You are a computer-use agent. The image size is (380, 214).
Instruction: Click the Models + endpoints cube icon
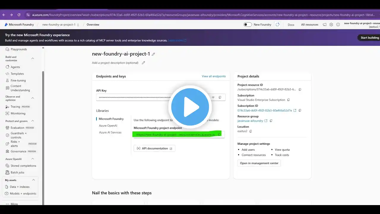(7, 193)
